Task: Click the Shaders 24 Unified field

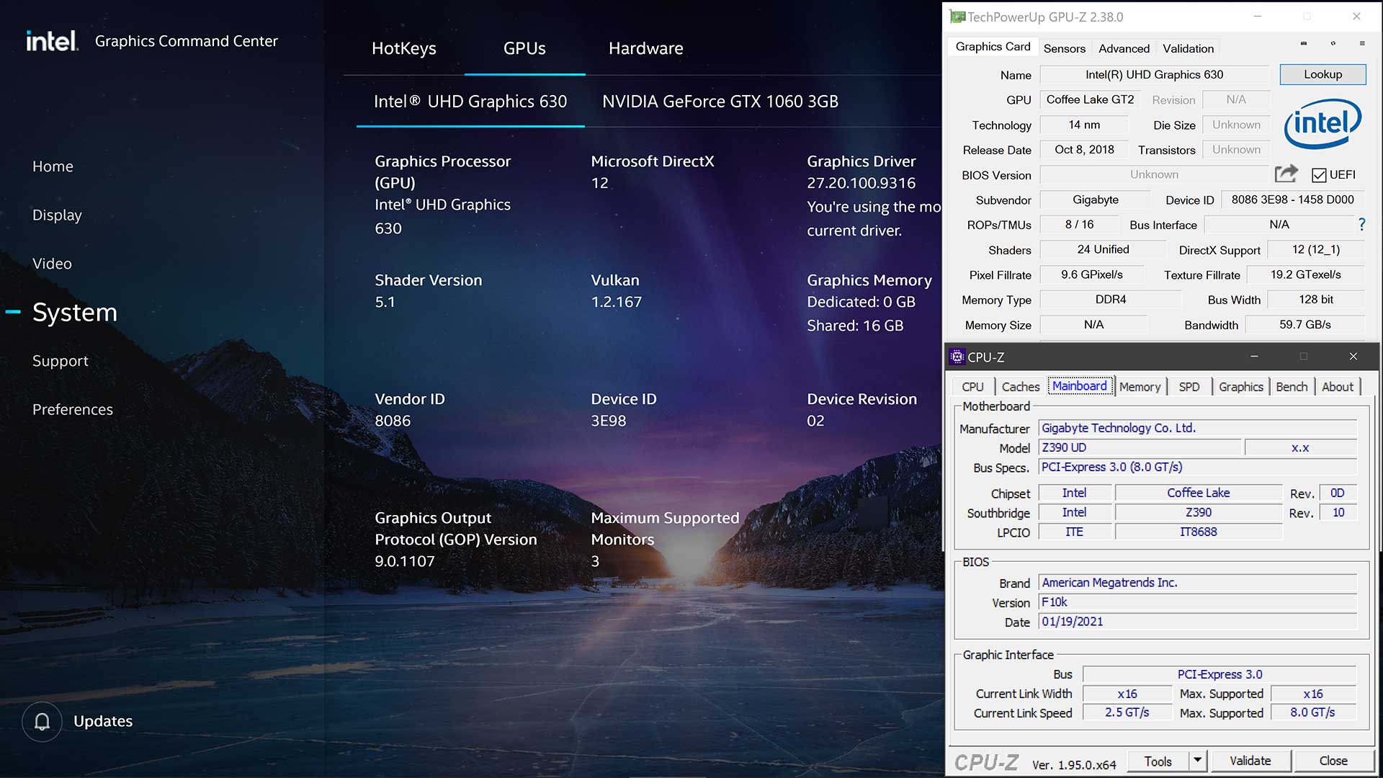Action: [x=1103, y=250]
